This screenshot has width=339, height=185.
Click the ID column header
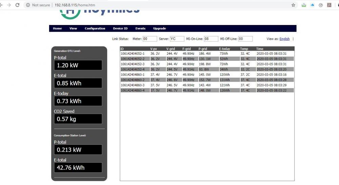[122, 49]
